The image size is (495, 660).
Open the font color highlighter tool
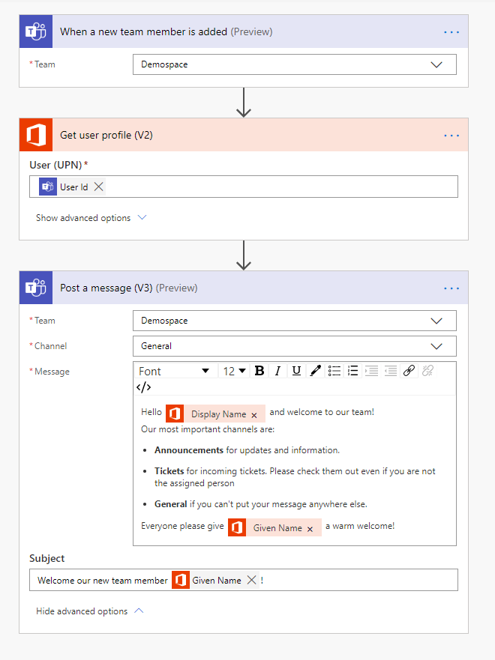pos(316,371)
